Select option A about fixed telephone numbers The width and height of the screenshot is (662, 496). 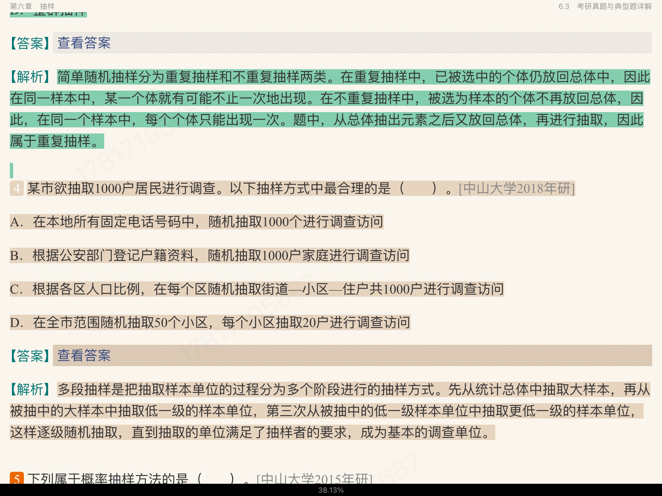point(196,222)
